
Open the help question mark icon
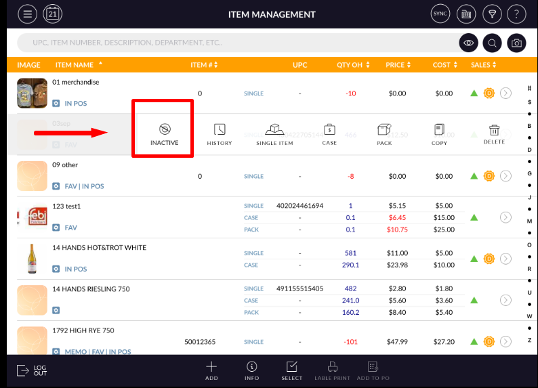(516, 14)
